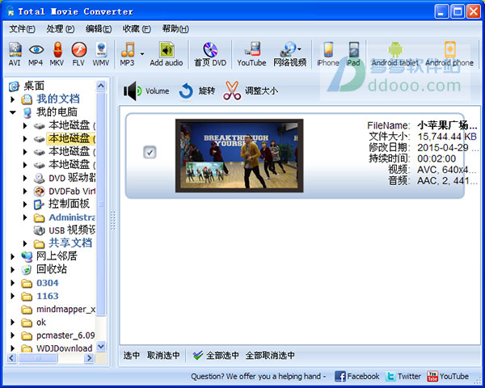Click the 旋转 rotate tool
485x388 pixels.
pos(197,91)
